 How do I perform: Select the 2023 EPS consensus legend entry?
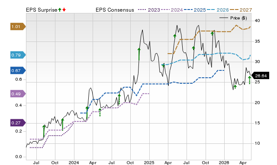point(149,10)
